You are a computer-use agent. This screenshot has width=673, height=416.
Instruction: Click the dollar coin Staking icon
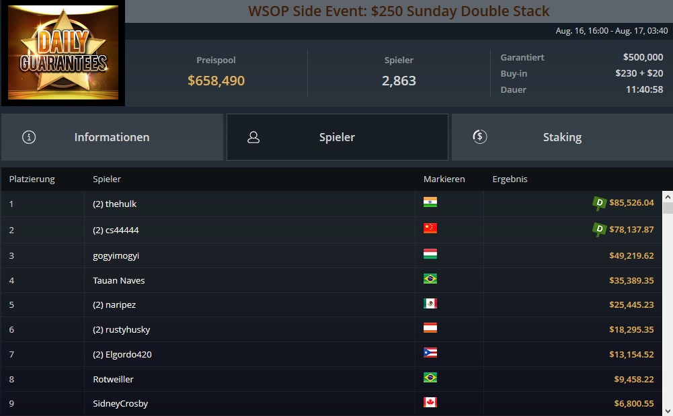pos(479,137)
